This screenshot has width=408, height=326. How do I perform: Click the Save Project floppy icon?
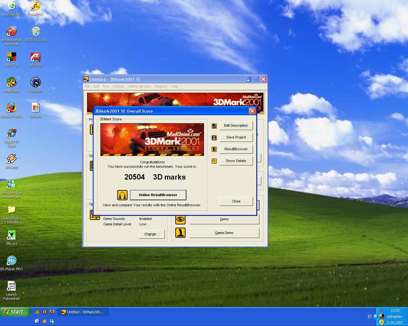point(214,138)
